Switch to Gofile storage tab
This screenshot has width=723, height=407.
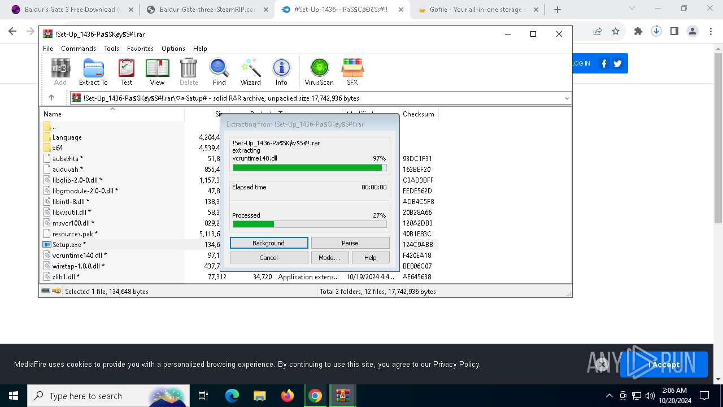(477, 10)
